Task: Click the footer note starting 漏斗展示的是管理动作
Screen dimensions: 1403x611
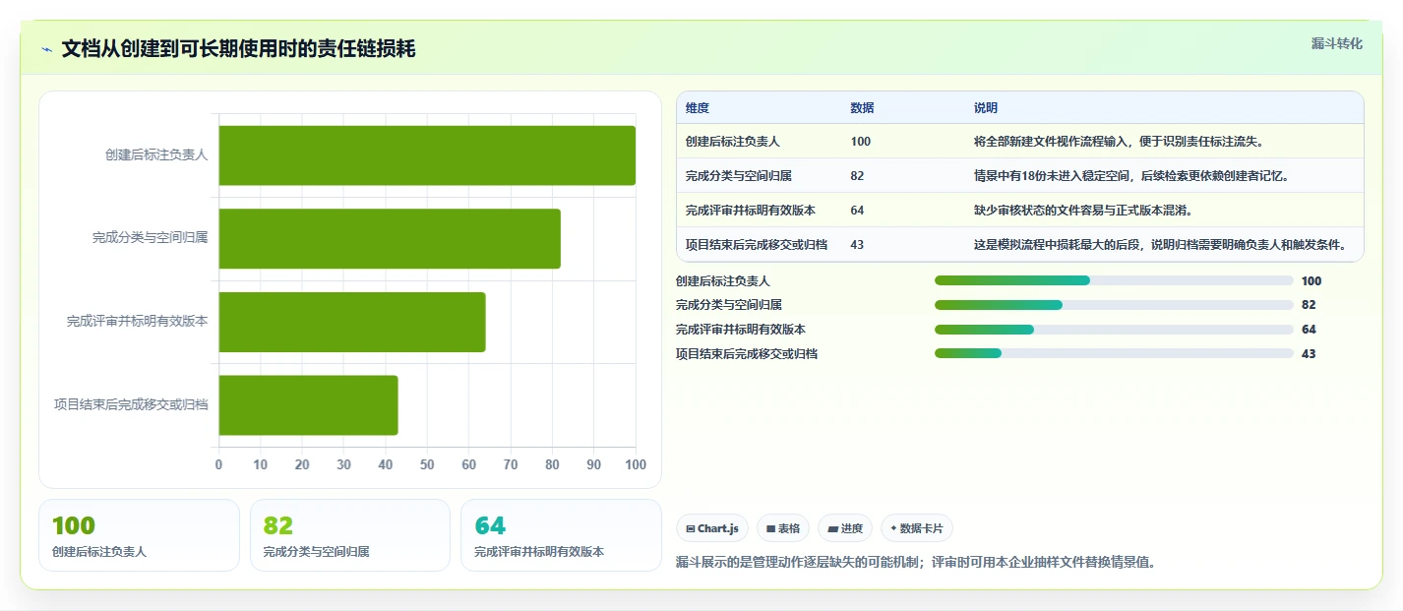Action: (916, 563)
